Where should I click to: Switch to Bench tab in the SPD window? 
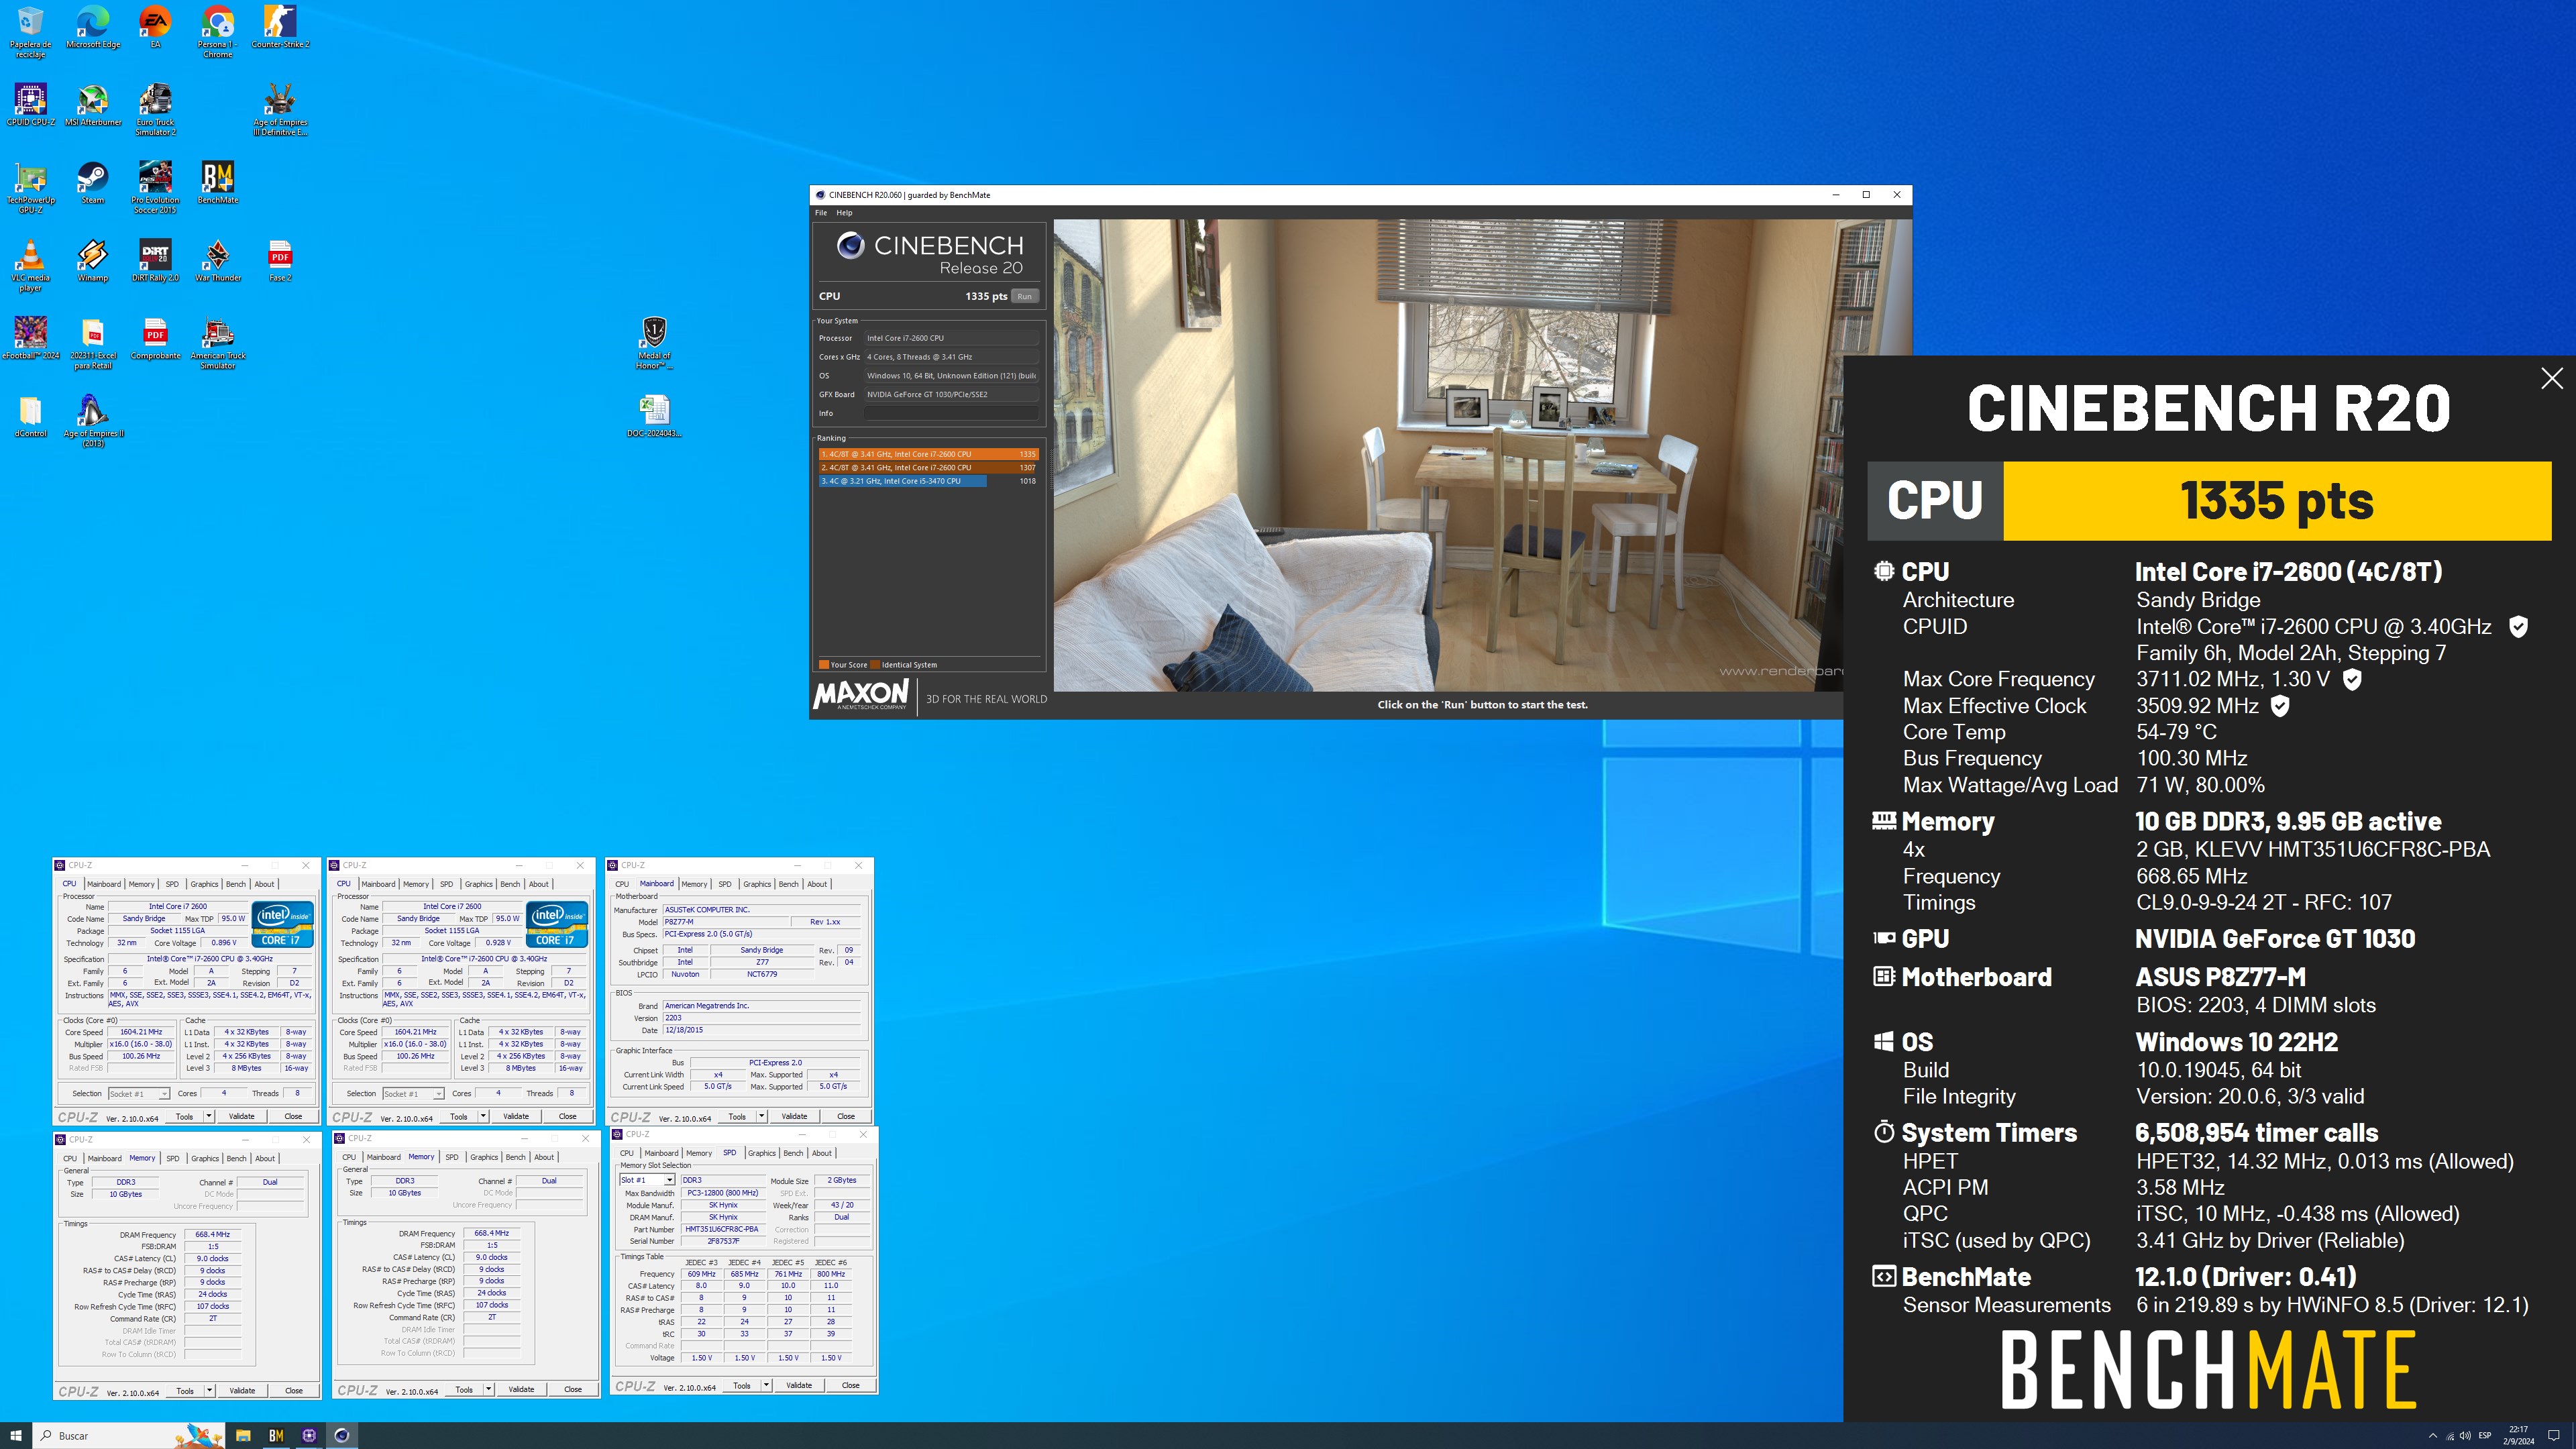tap(793, 1153)
